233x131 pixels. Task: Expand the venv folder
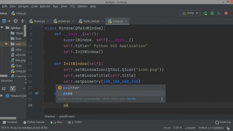pyautogui.click(x=7, y=44)
